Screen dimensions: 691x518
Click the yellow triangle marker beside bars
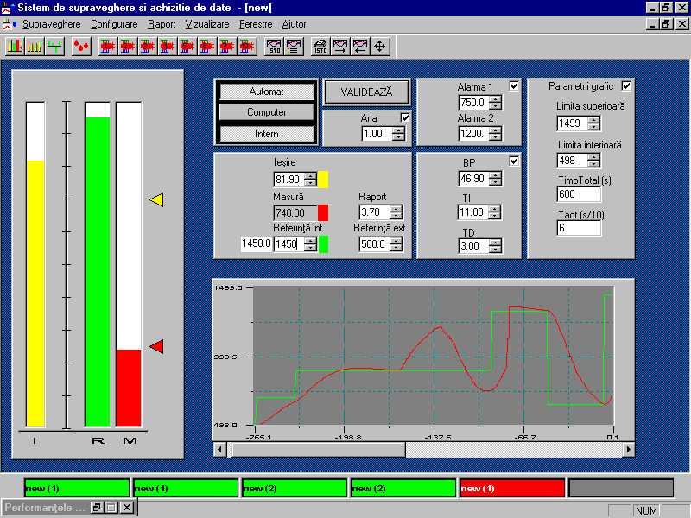[x=156, y=200]
